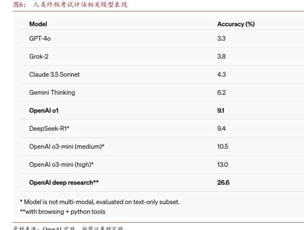Click the 3.3 accuracy value
Image resolution: width=304 pixels, height=230 pixels.
(x=221, y=38)
